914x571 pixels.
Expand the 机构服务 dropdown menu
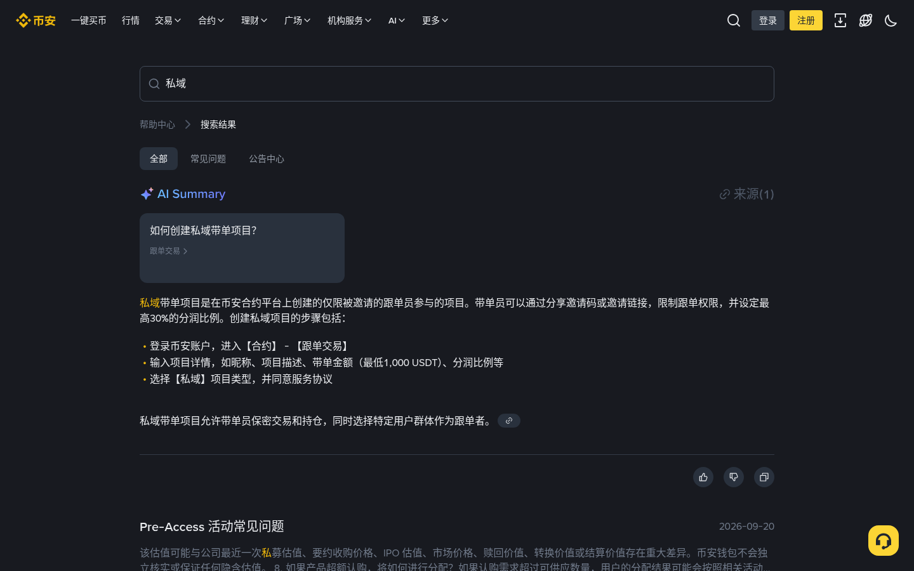tap(350, 20)
